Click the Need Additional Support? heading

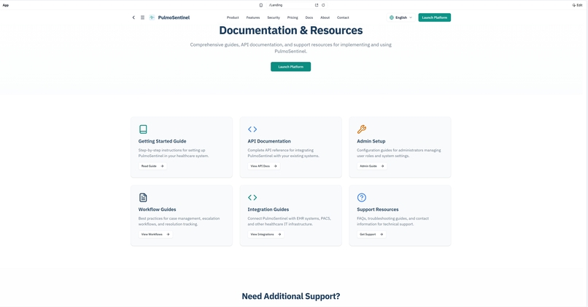[290, 296]
